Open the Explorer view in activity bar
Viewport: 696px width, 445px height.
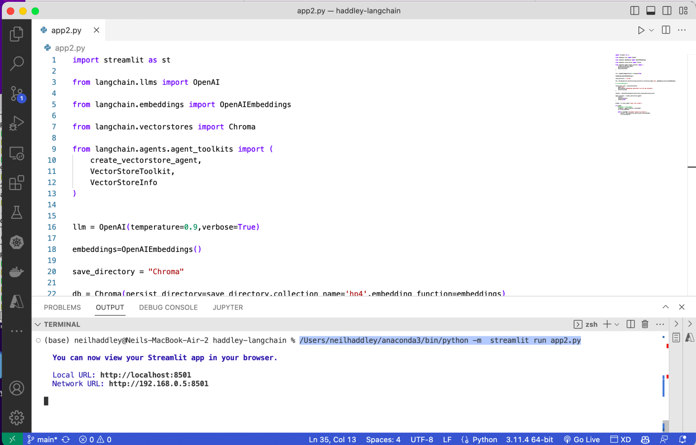(x=16, y=34)
